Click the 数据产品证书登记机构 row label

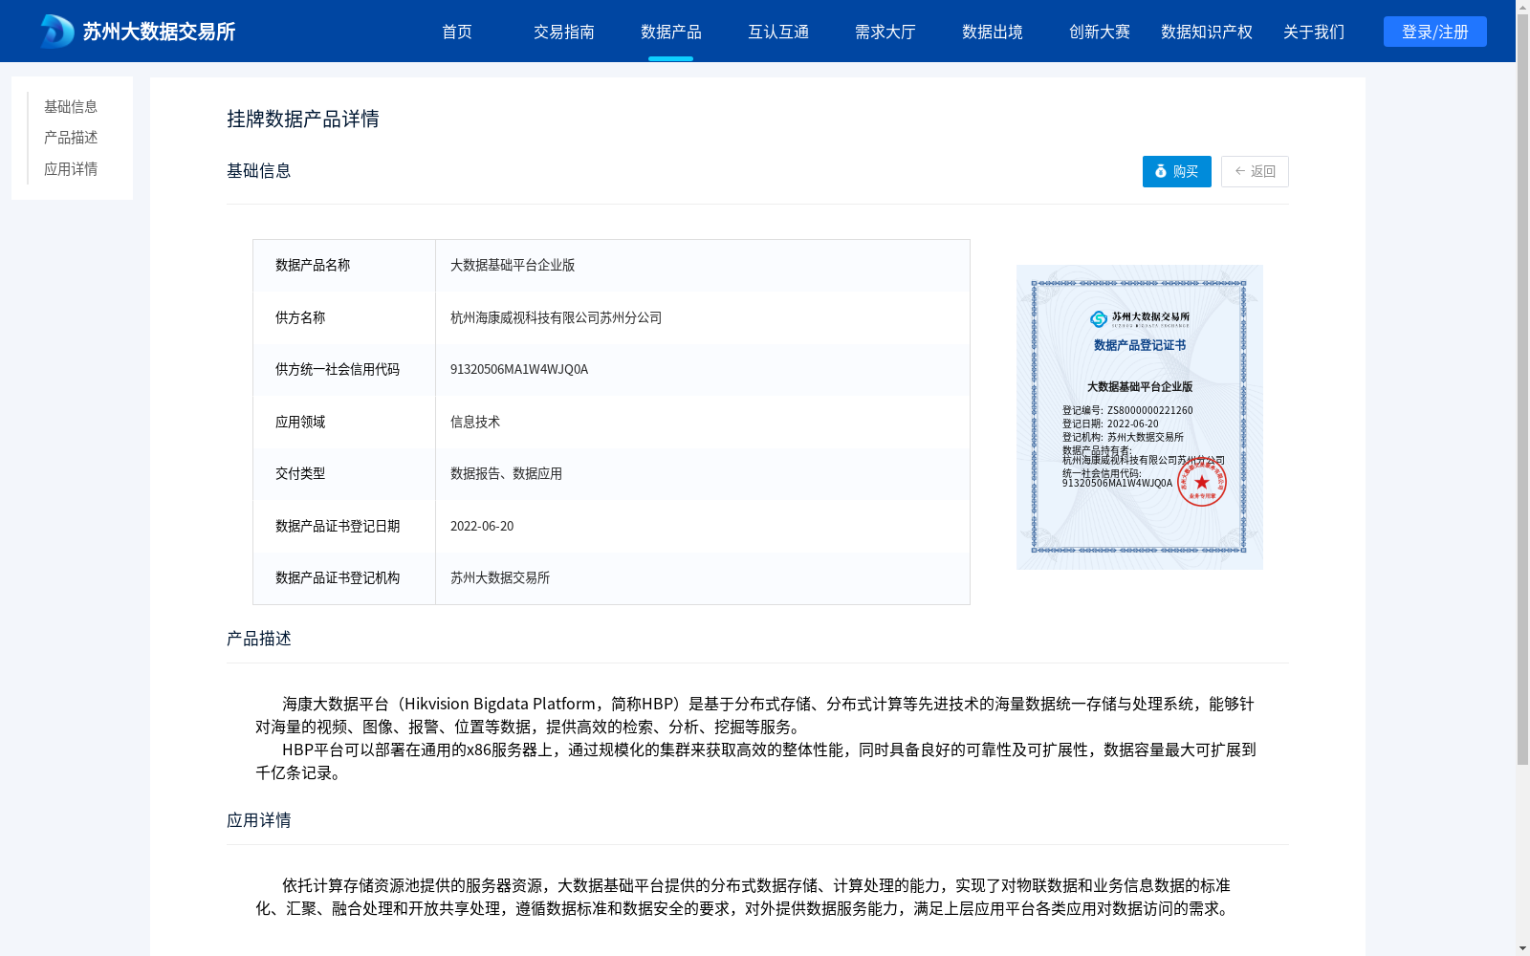[x=338, y=577]
